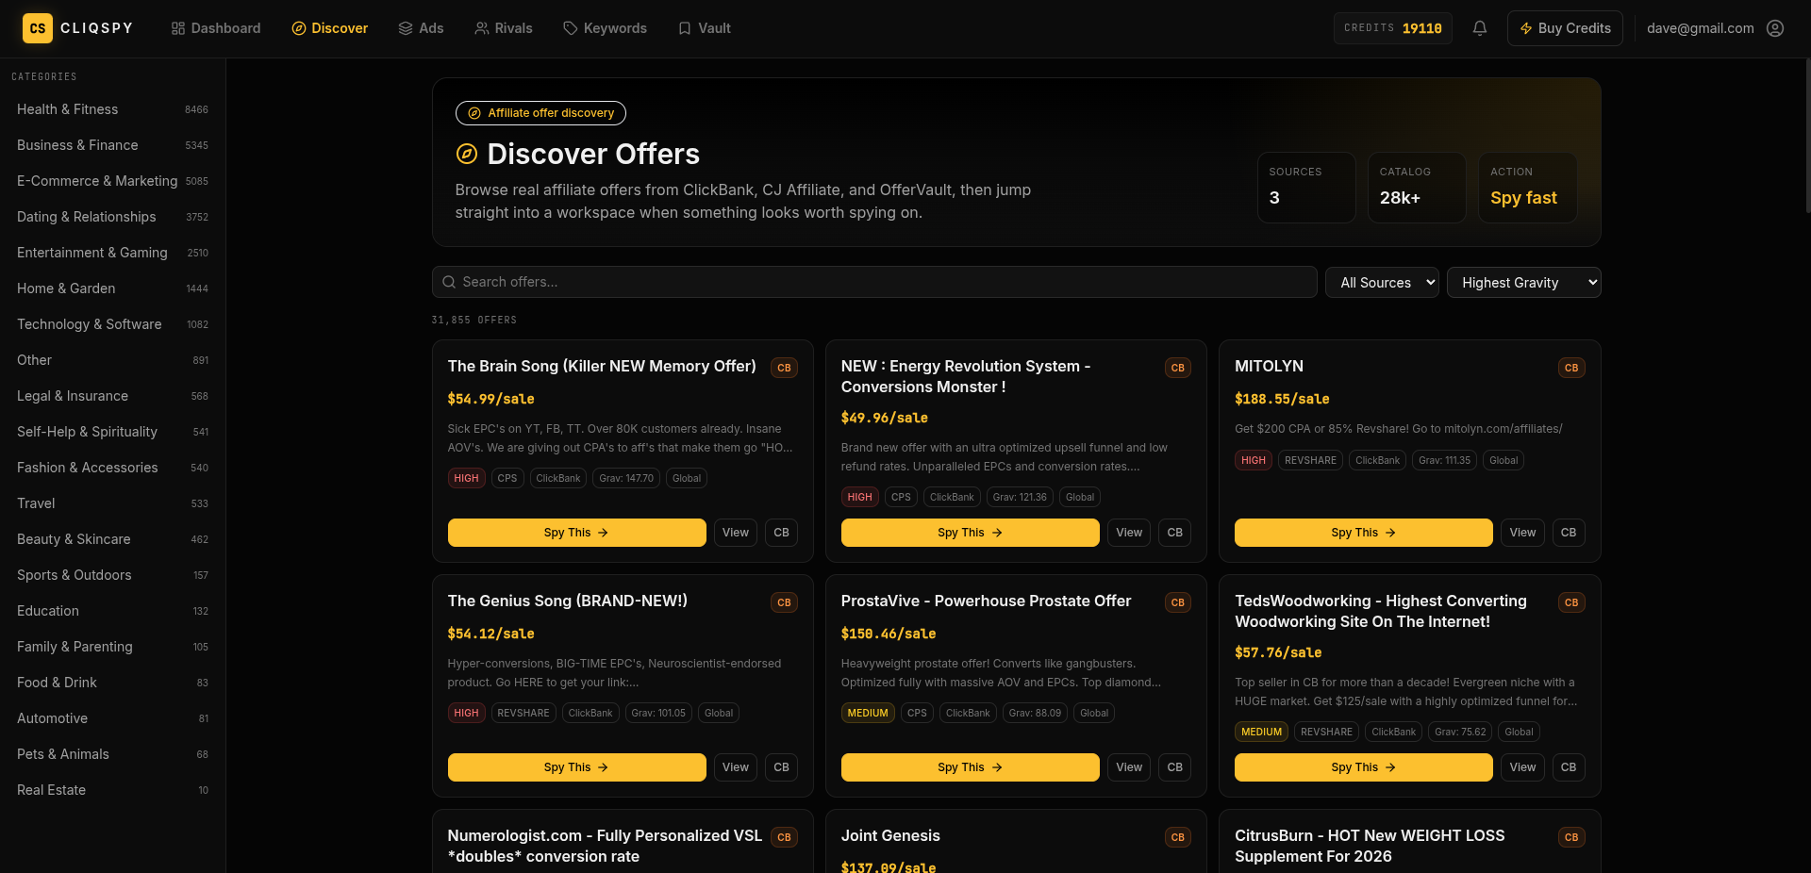This screenshot has width=1811, height=873.
Task: Click the Buy Credits lightning icon
Action: [1525, 28]
